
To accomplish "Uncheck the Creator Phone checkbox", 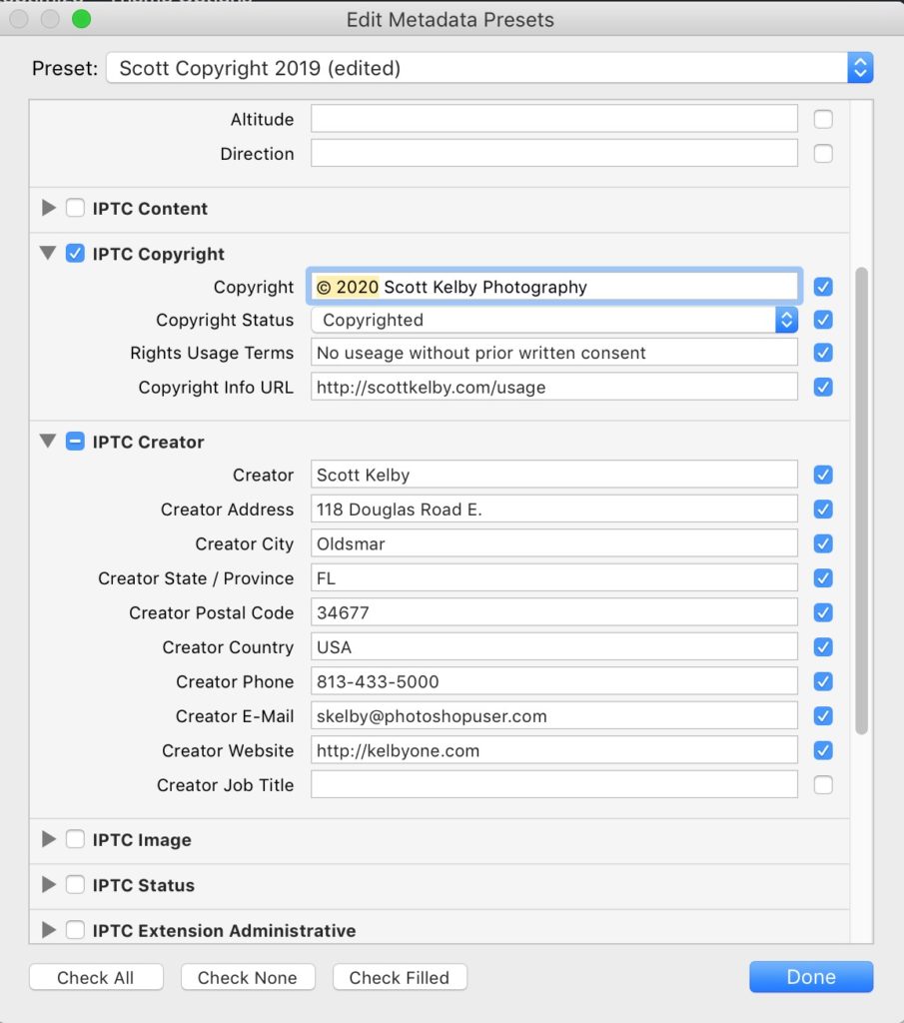I will click(823, 681).
